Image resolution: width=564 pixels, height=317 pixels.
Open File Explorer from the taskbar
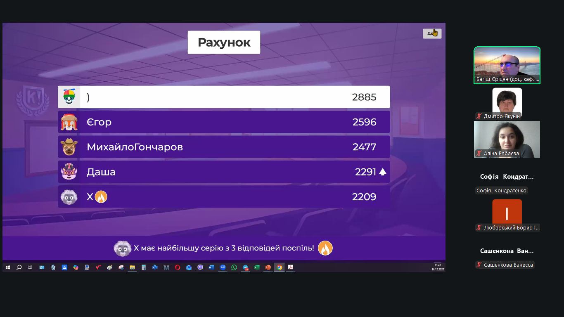coord(133,267)
